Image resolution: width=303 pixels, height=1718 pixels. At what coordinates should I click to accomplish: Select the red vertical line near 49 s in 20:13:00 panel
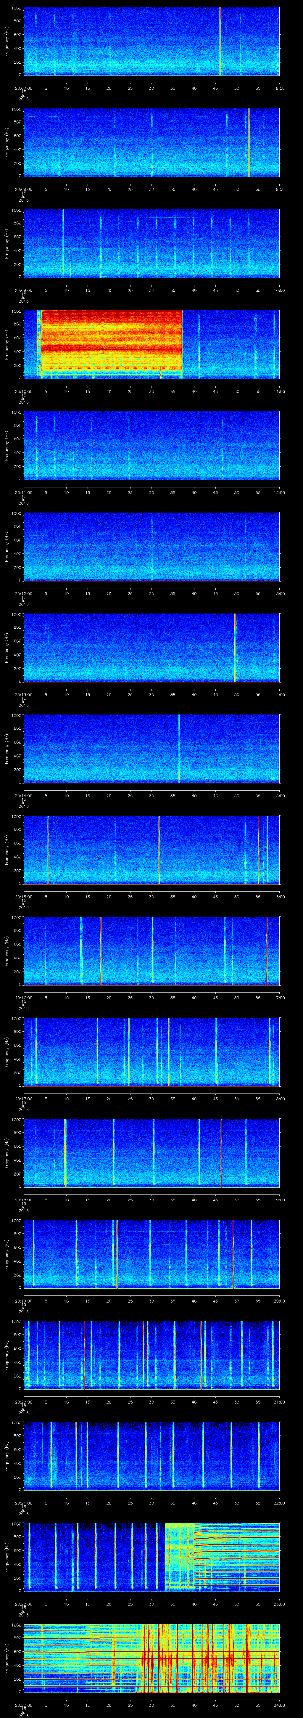point(234,648)
